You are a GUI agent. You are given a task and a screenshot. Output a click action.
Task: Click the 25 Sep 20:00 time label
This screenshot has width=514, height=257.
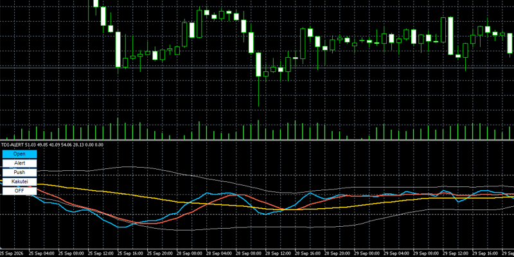[159, 253]
